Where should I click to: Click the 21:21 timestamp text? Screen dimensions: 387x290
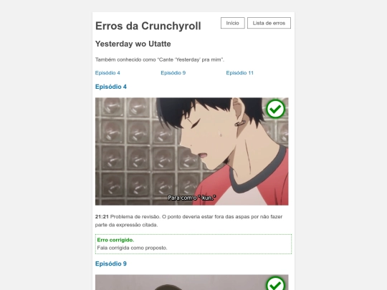102,217
